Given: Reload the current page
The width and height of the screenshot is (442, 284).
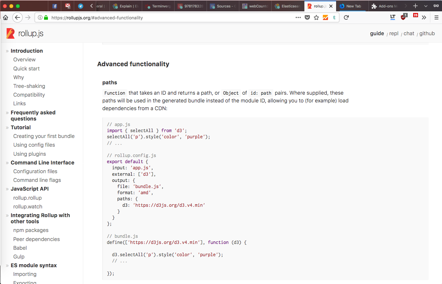Looking at the screenshot, I should (346, 18).
